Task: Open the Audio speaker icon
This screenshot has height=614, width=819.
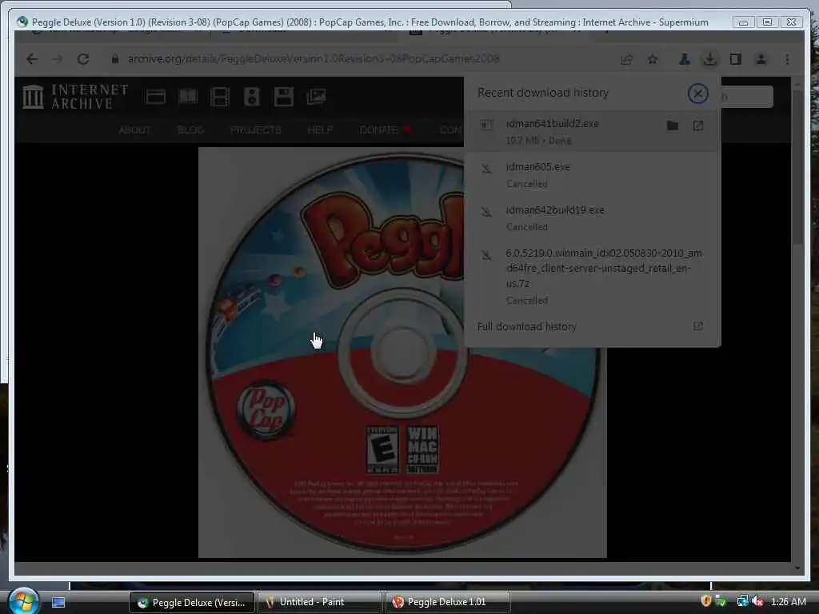Action: (252, 97)
